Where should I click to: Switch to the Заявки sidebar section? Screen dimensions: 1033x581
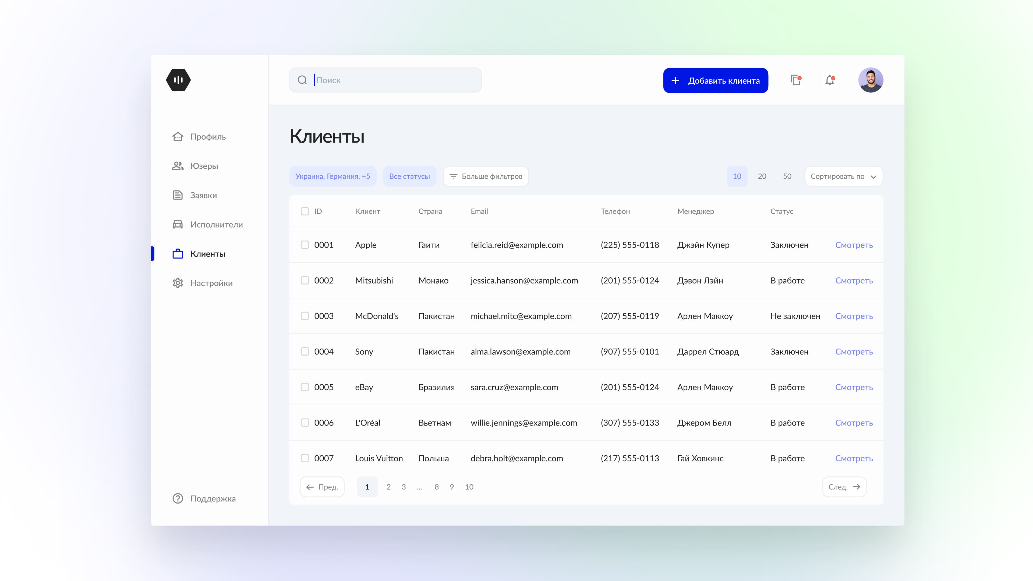click(x=203, y=195)
